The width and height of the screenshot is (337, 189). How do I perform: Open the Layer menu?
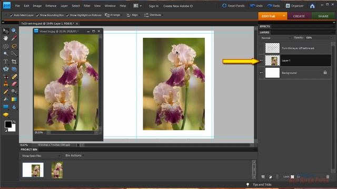pos(64,6)
